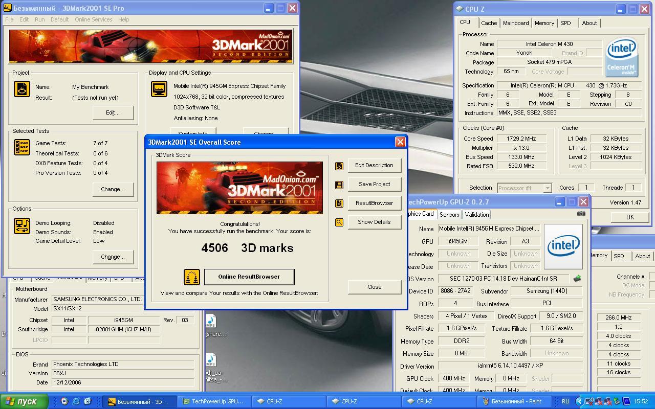The width and height of the screenshot is (655, 409).
Task: Open the File menu in 3DMark
Action: tap(9, 19)
